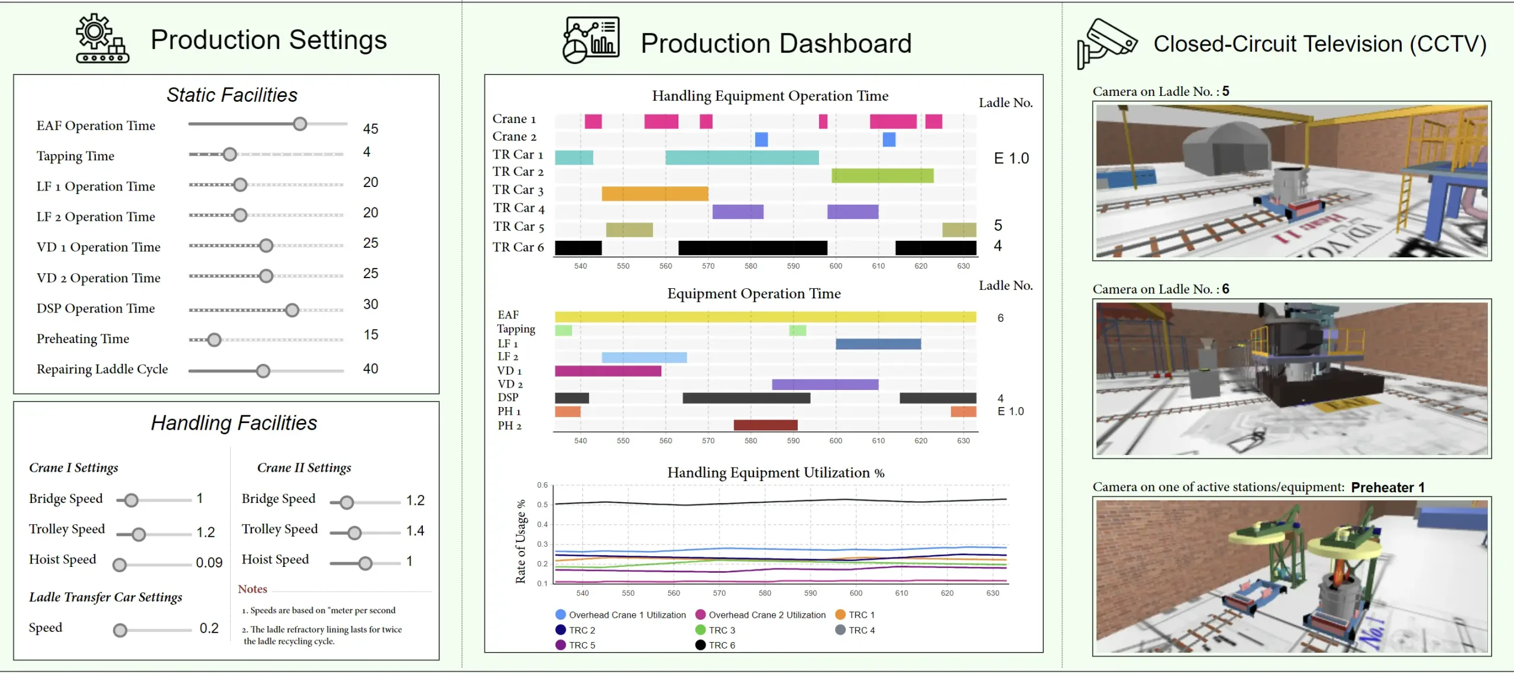Screen dimensions: 1514x674
Task: Click the CCTV security camera icon
Action: [x=1107, y=43]
